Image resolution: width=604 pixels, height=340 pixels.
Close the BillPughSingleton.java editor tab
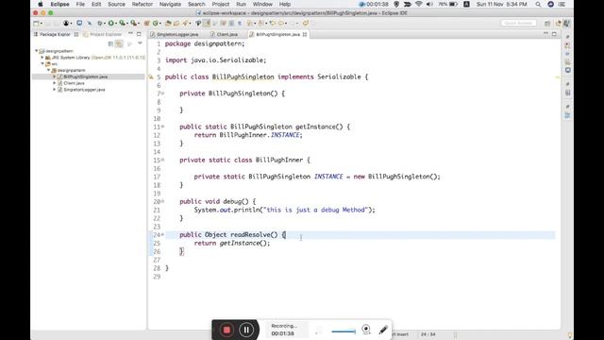(x=305, y=34)
